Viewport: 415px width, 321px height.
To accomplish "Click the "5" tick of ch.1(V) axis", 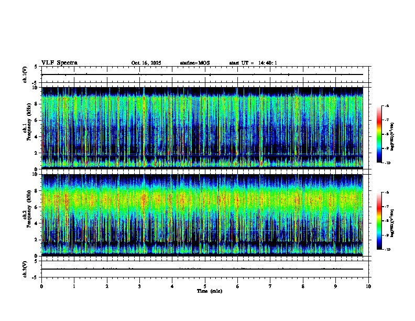I will click(x=37, y=67).
